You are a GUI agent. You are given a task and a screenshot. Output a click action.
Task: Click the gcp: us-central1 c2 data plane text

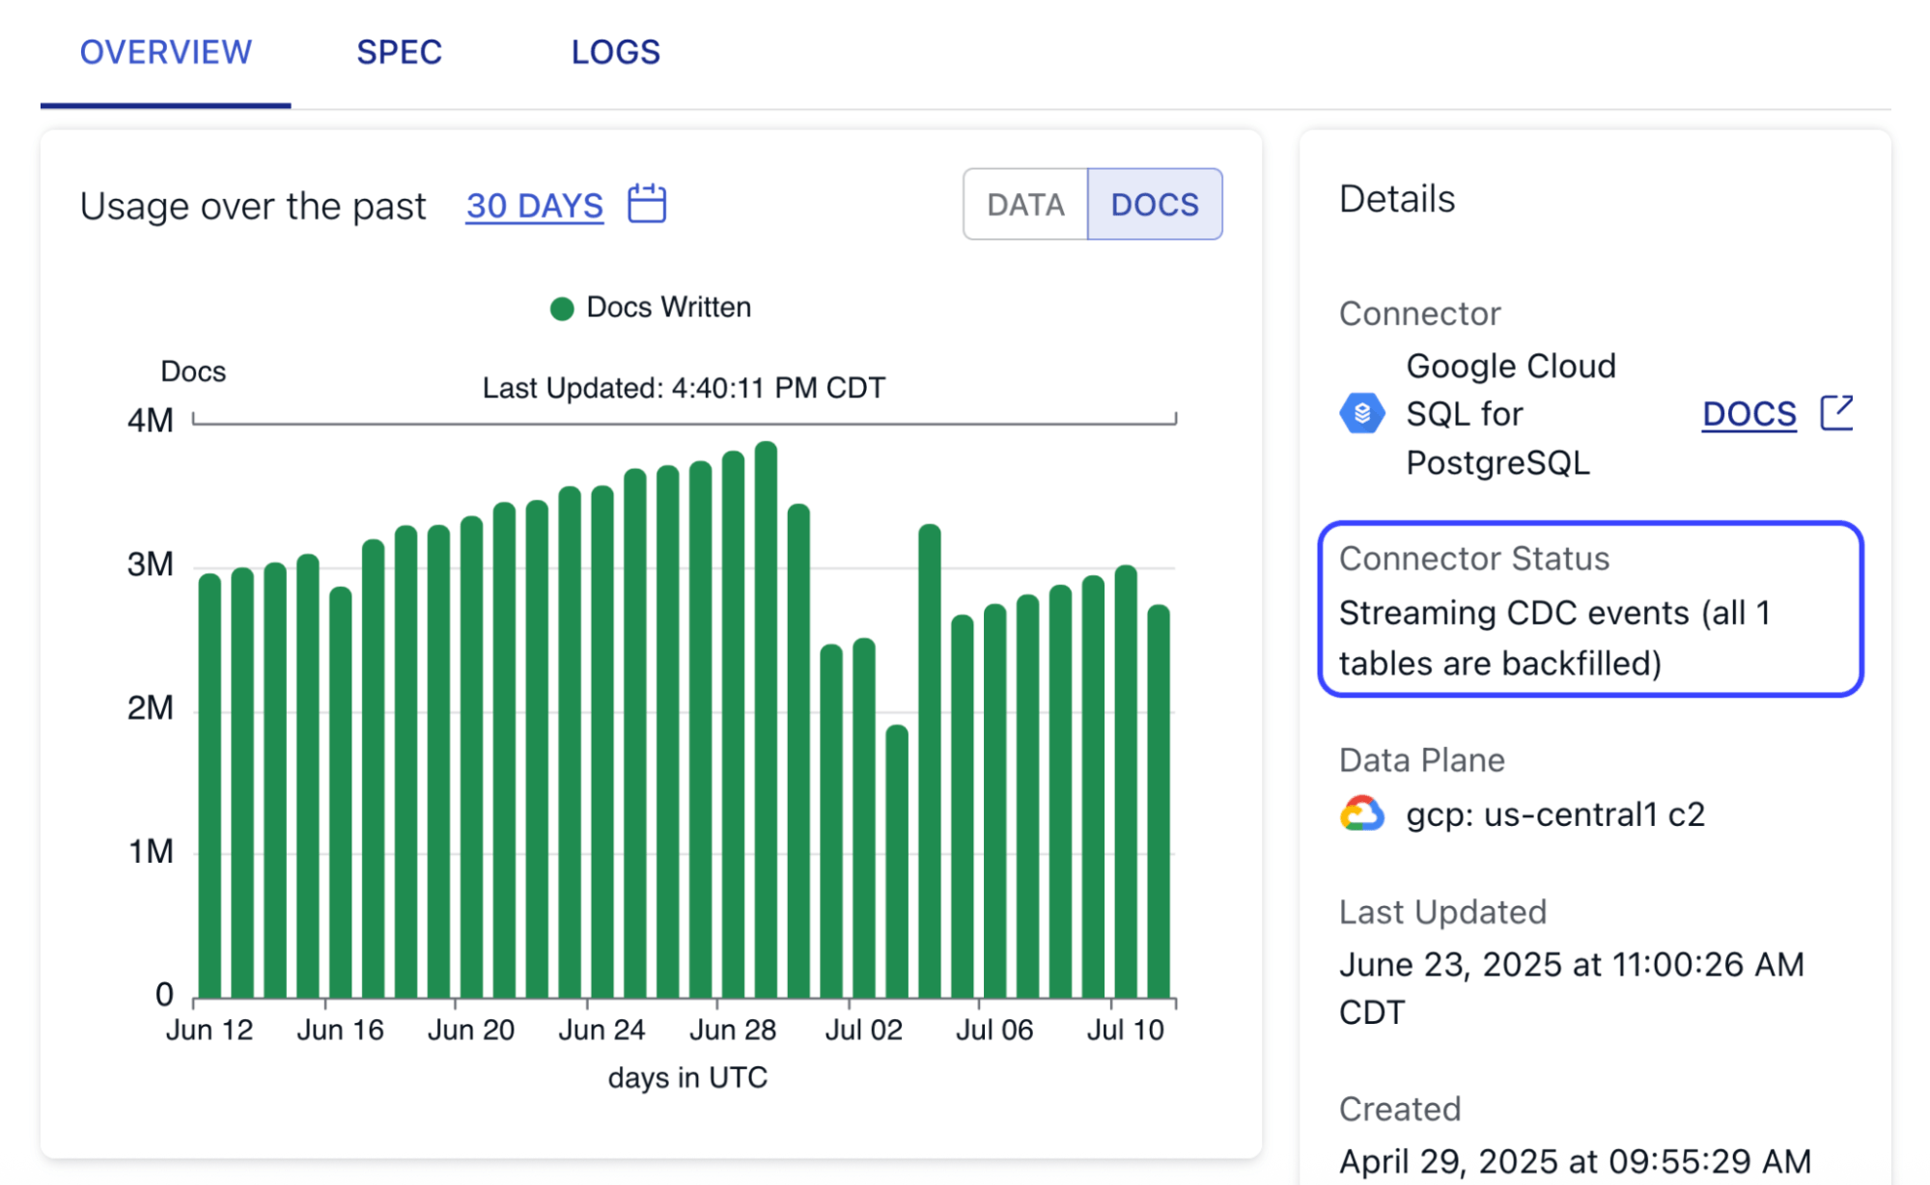(x=1555, y=814)
